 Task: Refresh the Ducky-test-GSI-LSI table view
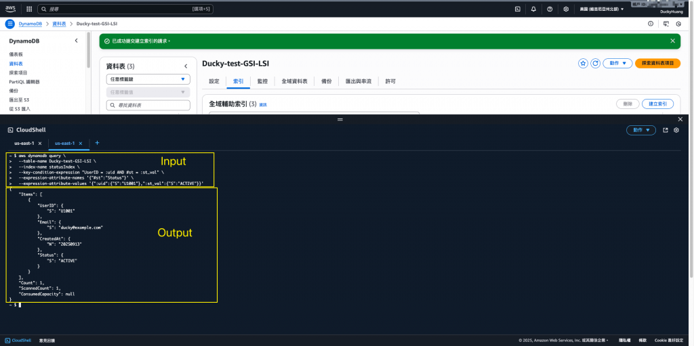596,63
